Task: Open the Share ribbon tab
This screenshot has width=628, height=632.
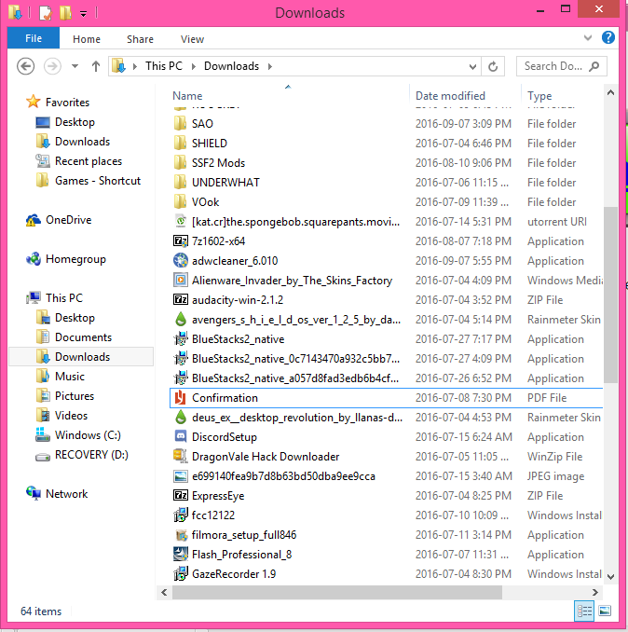Action: [x=140, y=39]
